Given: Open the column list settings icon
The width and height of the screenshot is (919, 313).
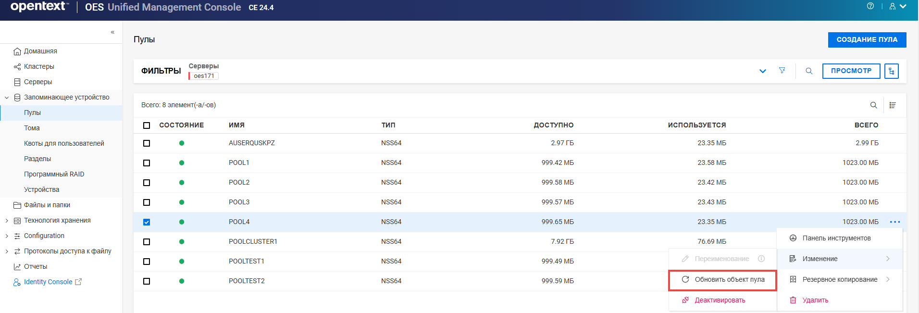Looking at the screenshot, I should coord(893,105).
